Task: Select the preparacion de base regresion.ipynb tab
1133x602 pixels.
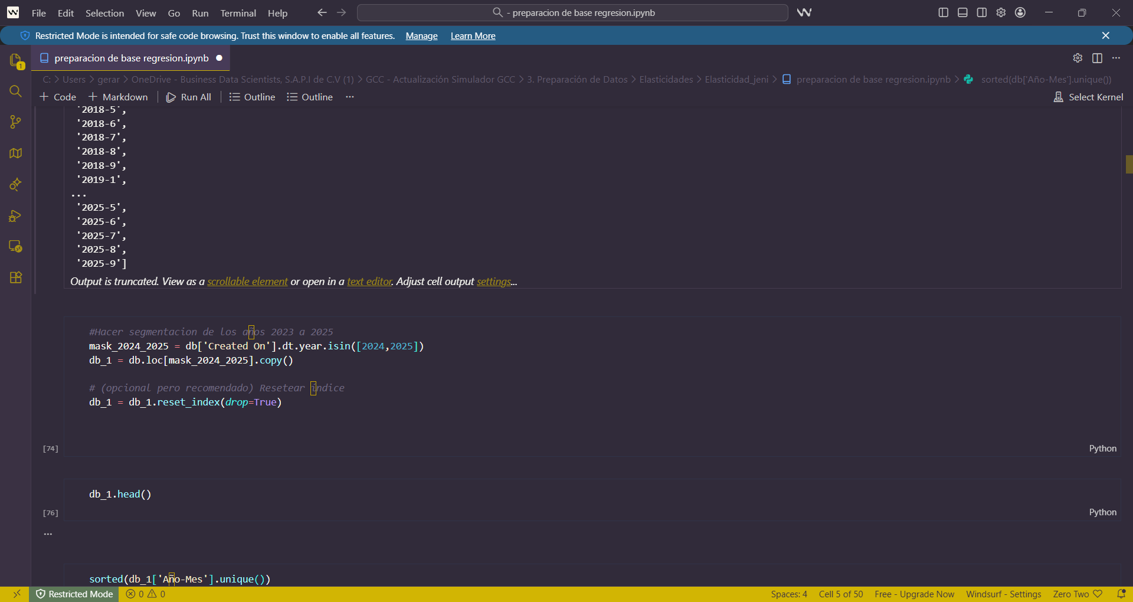Action: 131,58
